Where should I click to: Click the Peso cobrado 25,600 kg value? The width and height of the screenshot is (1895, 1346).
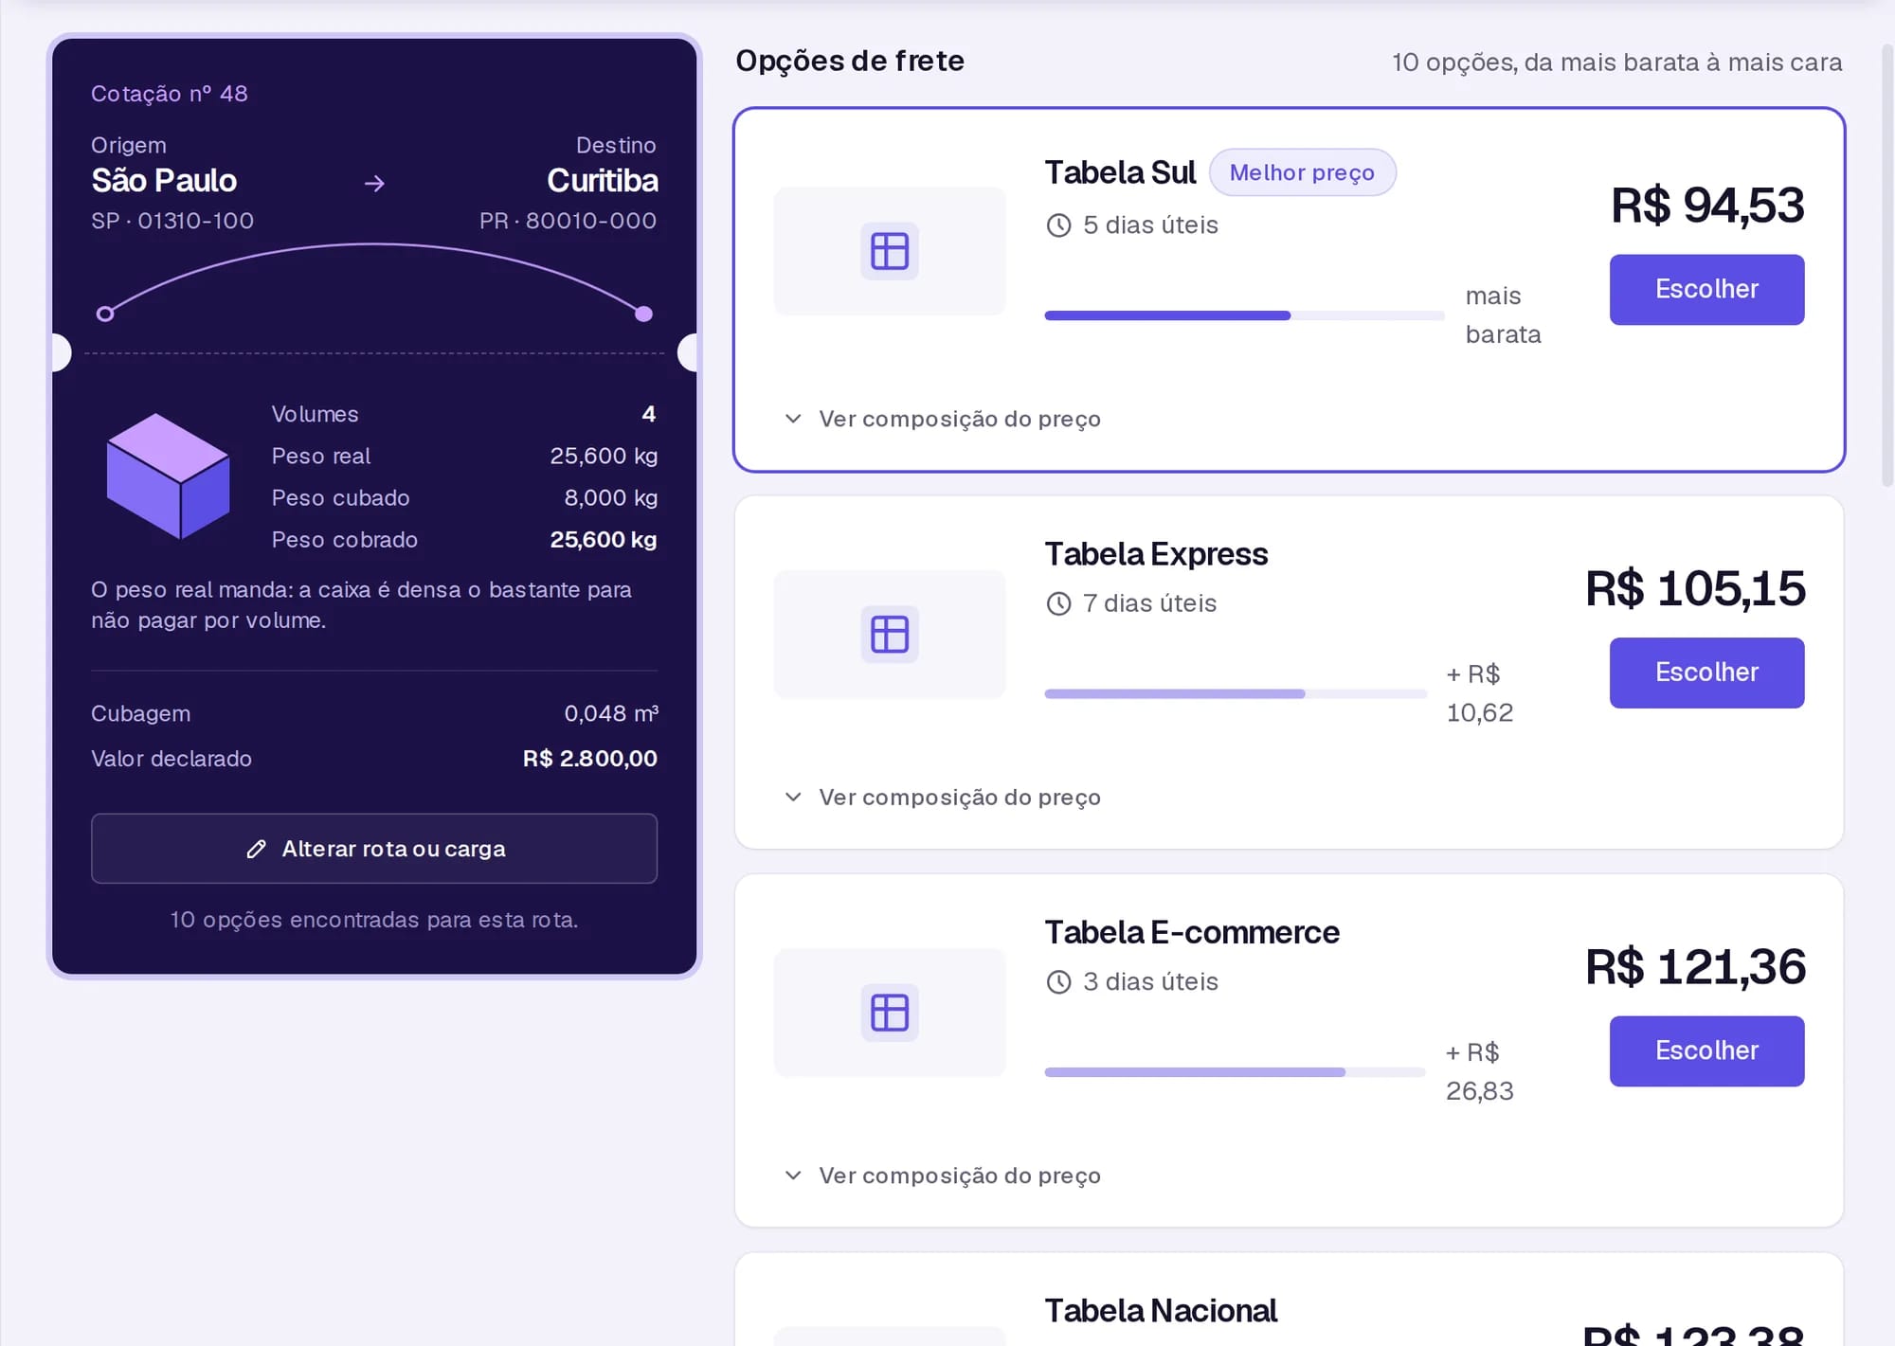tap(604, 540)
